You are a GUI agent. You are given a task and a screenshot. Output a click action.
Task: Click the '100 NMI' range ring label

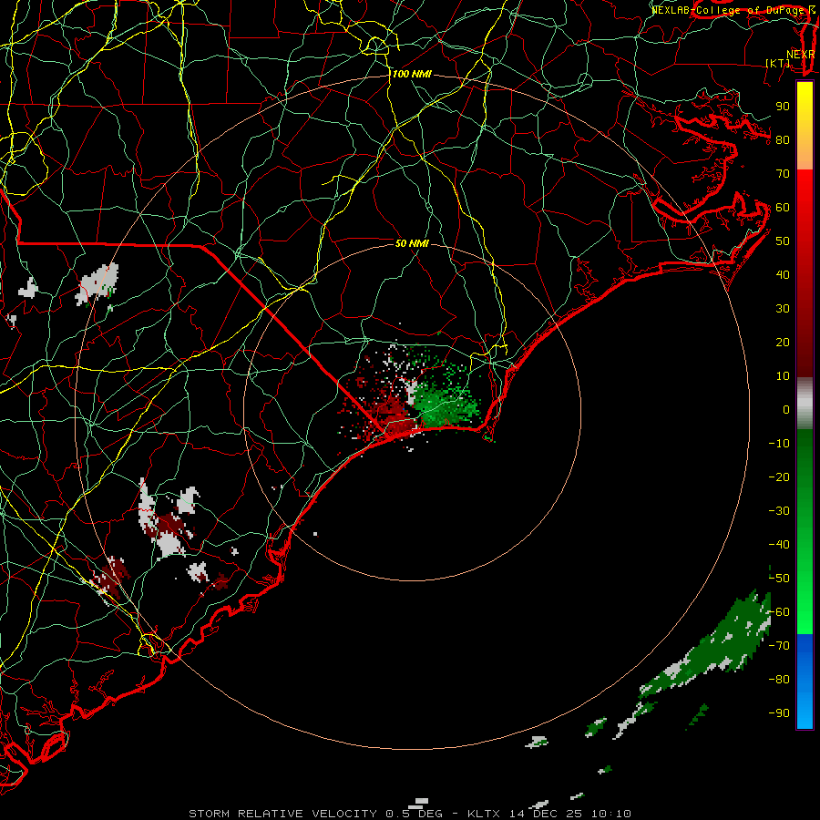click(412, 75)
